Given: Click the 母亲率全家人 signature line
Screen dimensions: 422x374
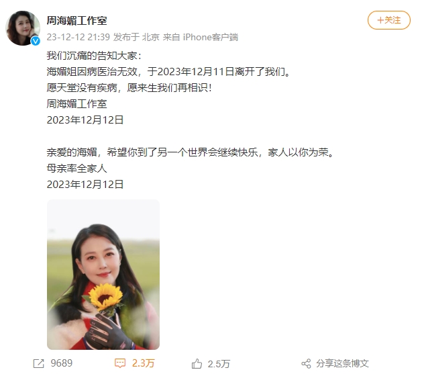Looking at the screenshot, I should coord(77,169).
